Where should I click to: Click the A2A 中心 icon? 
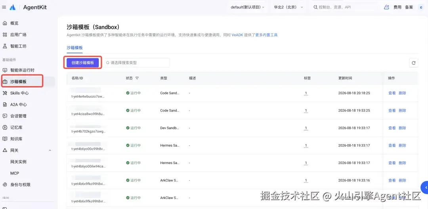[5, 104]
